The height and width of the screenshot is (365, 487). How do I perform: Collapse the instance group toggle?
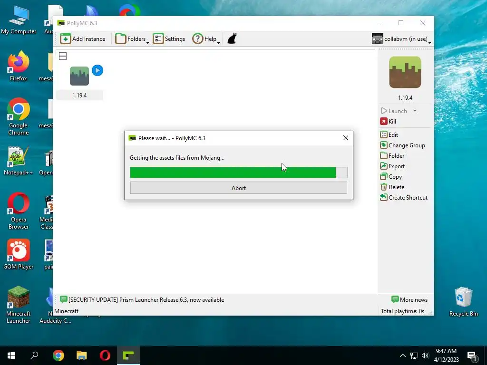[x=63, y=56]
